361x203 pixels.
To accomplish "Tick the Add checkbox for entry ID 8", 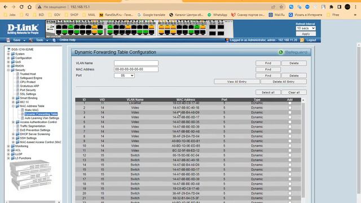I will tap(290, 136).
